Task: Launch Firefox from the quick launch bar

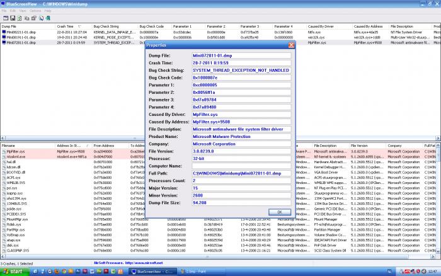Action: 57,272
